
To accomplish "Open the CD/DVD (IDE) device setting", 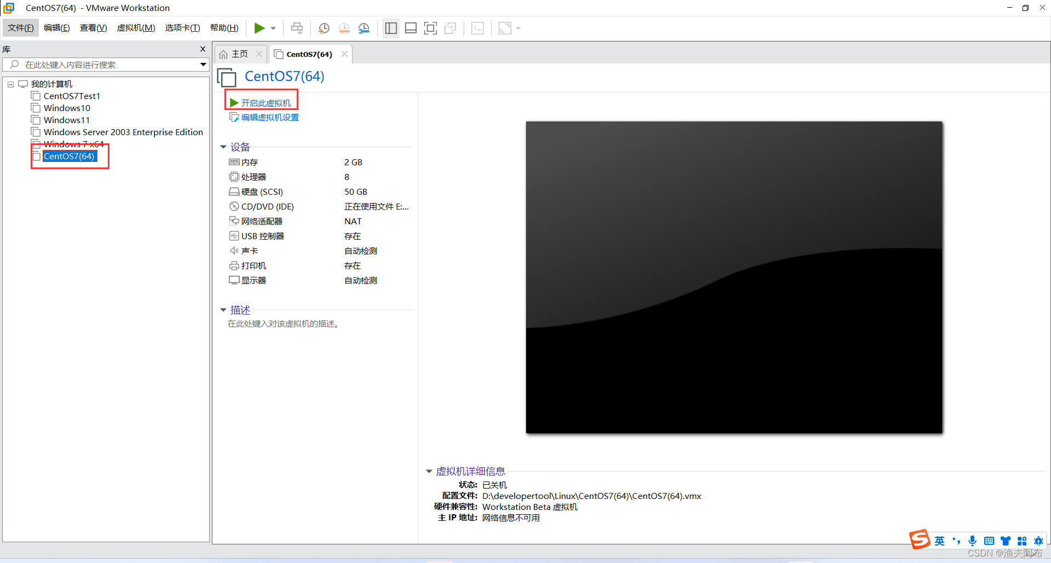I will (x=267, y=207).
